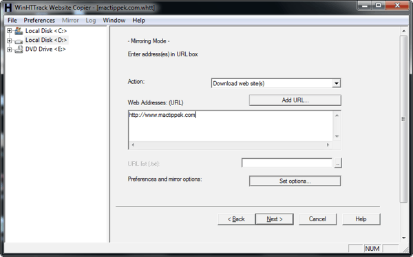Click the Cancel button
The height and width of the screenshot is (257, 413).
click(317, 219)
